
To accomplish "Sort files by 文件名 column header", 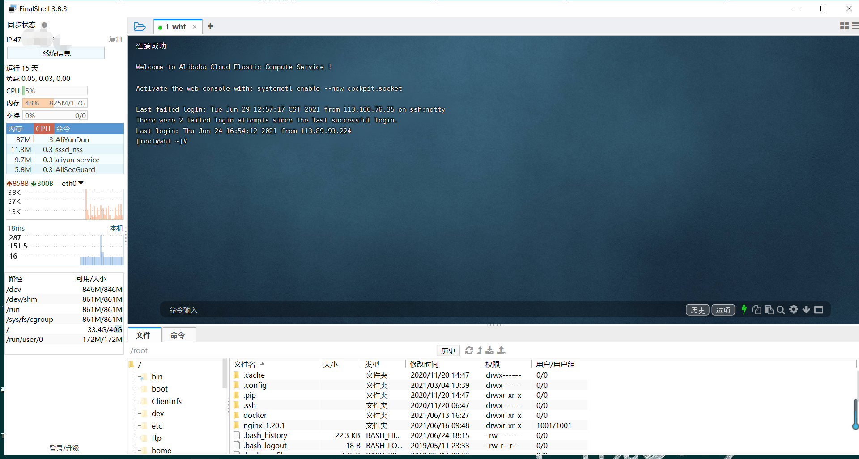I will point(275,364).
